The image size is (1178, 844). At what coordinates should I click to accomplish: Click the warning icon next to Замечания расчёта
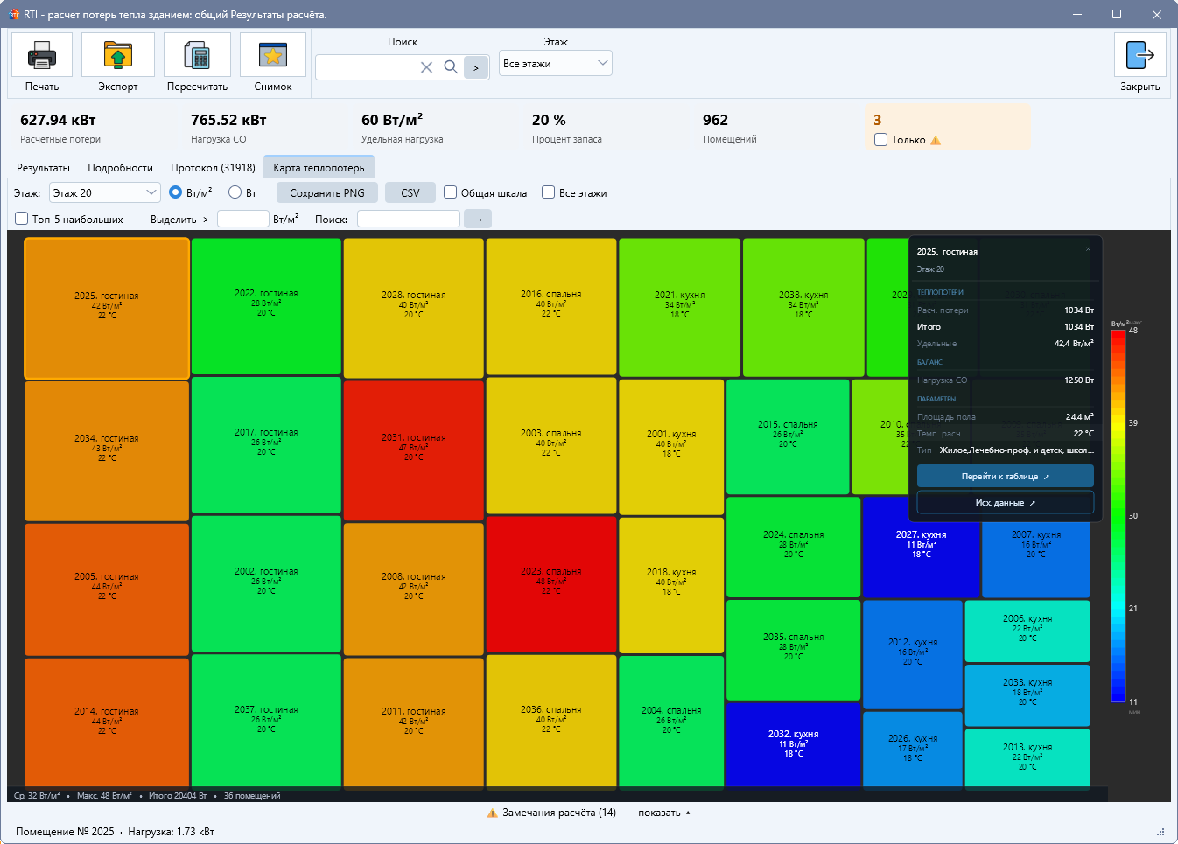(x=492, y=813)
